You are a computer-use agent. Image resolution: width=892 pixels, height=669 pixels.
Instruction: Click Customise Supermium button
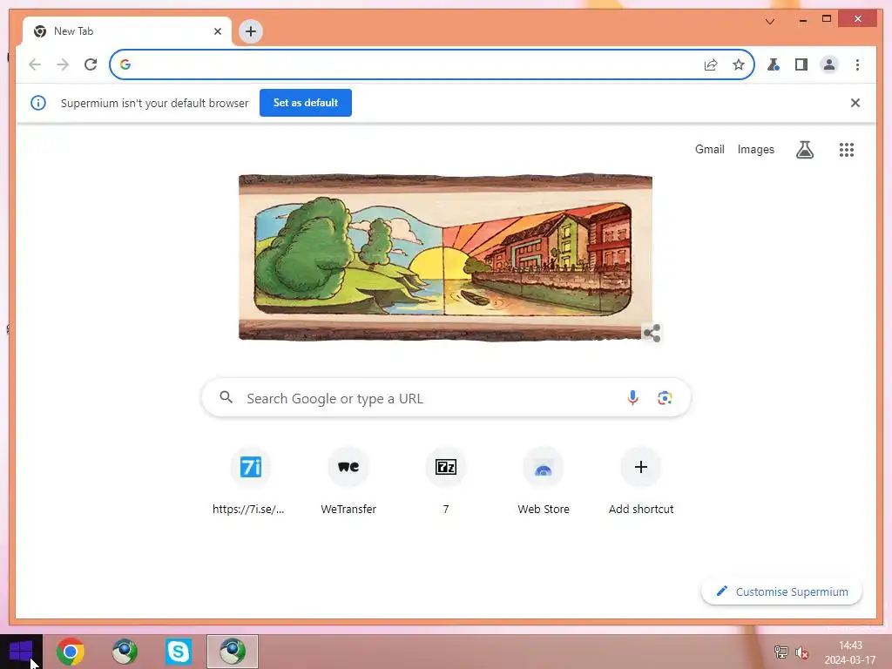(x=781, y=591)
